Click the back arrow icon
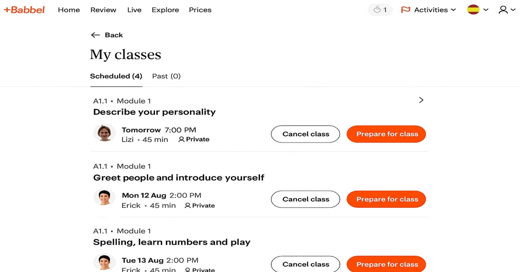This screenshot has width=520, height=272. pos(95,35)
